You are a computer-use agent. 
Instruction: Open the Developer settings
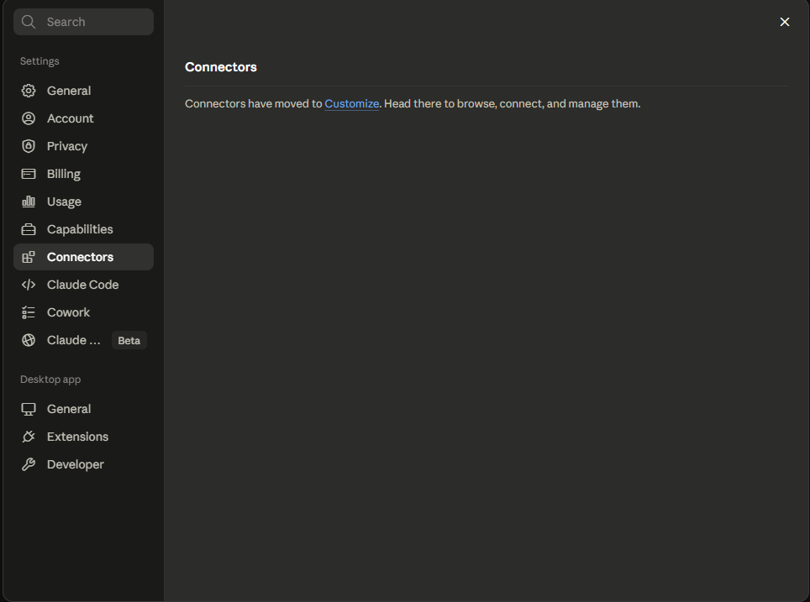pos(83,464)
